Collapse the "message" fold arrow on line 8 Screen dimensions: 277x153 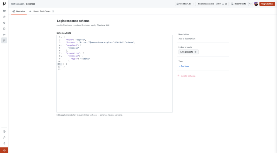pos(62,56)
